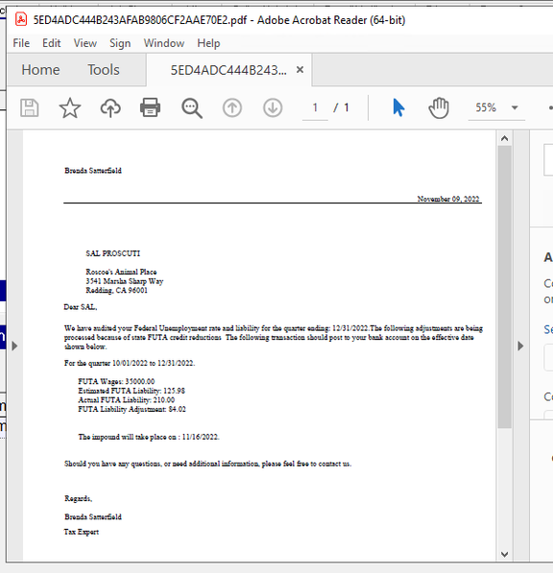Go to previous page arrow
Image resolution: width=553 pixels, height=573 pixels.
point(232,107)
